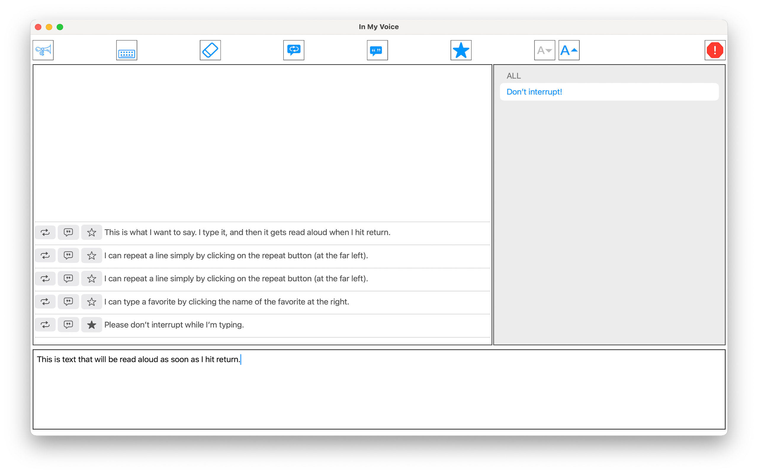Increase font size with A-up button
The height and width of the screenshot is (474, 758).
pos(569,50)
